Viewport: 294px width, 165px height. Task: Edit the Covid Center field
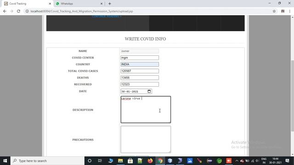point(140,58)
